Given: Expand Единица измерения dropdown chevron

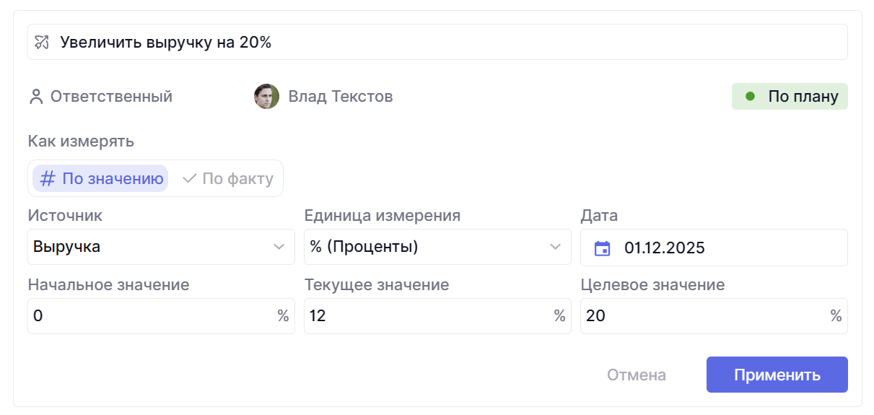Looking at the screenshot, I should pos(555,248).
